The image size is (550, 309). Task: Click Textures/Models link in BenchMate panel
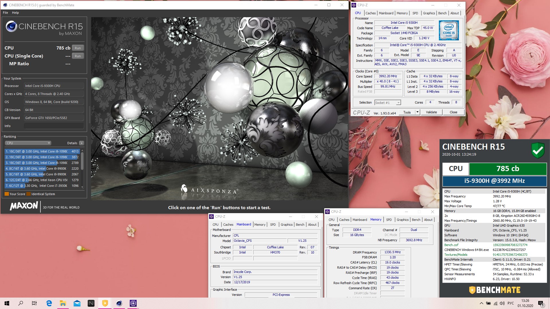[x=455, y=255]
